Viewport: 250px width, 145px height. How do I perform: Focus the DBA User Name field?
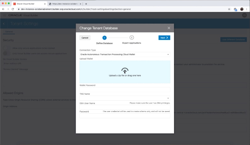125,107
